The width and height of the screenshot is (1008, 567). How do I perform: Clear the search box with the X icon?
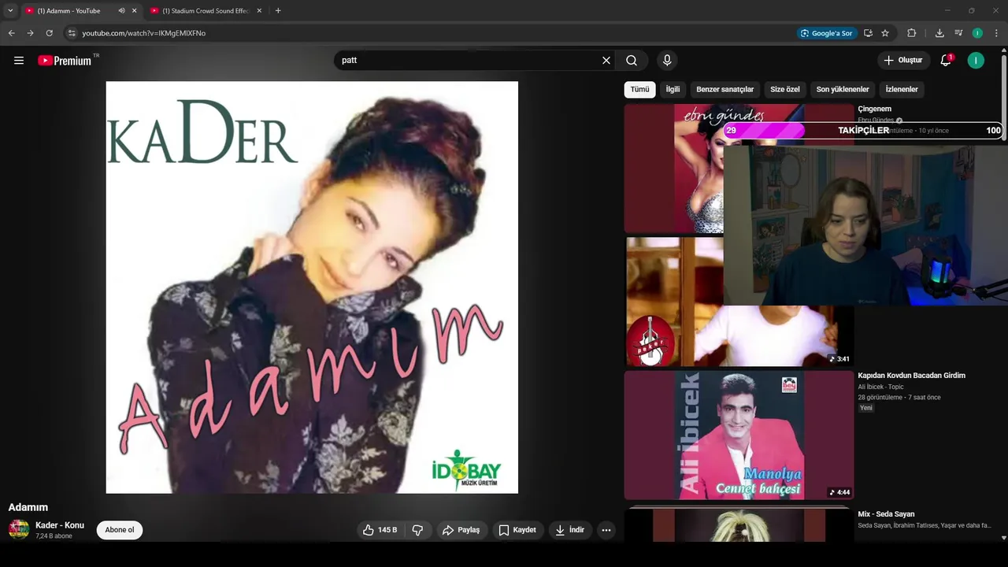[606, 61]
